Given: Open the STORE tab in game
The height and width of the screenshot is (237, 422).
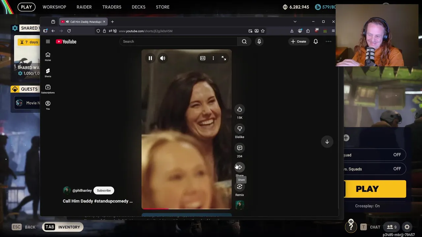Looking at the screenshot, I should (x=163, y=7).
